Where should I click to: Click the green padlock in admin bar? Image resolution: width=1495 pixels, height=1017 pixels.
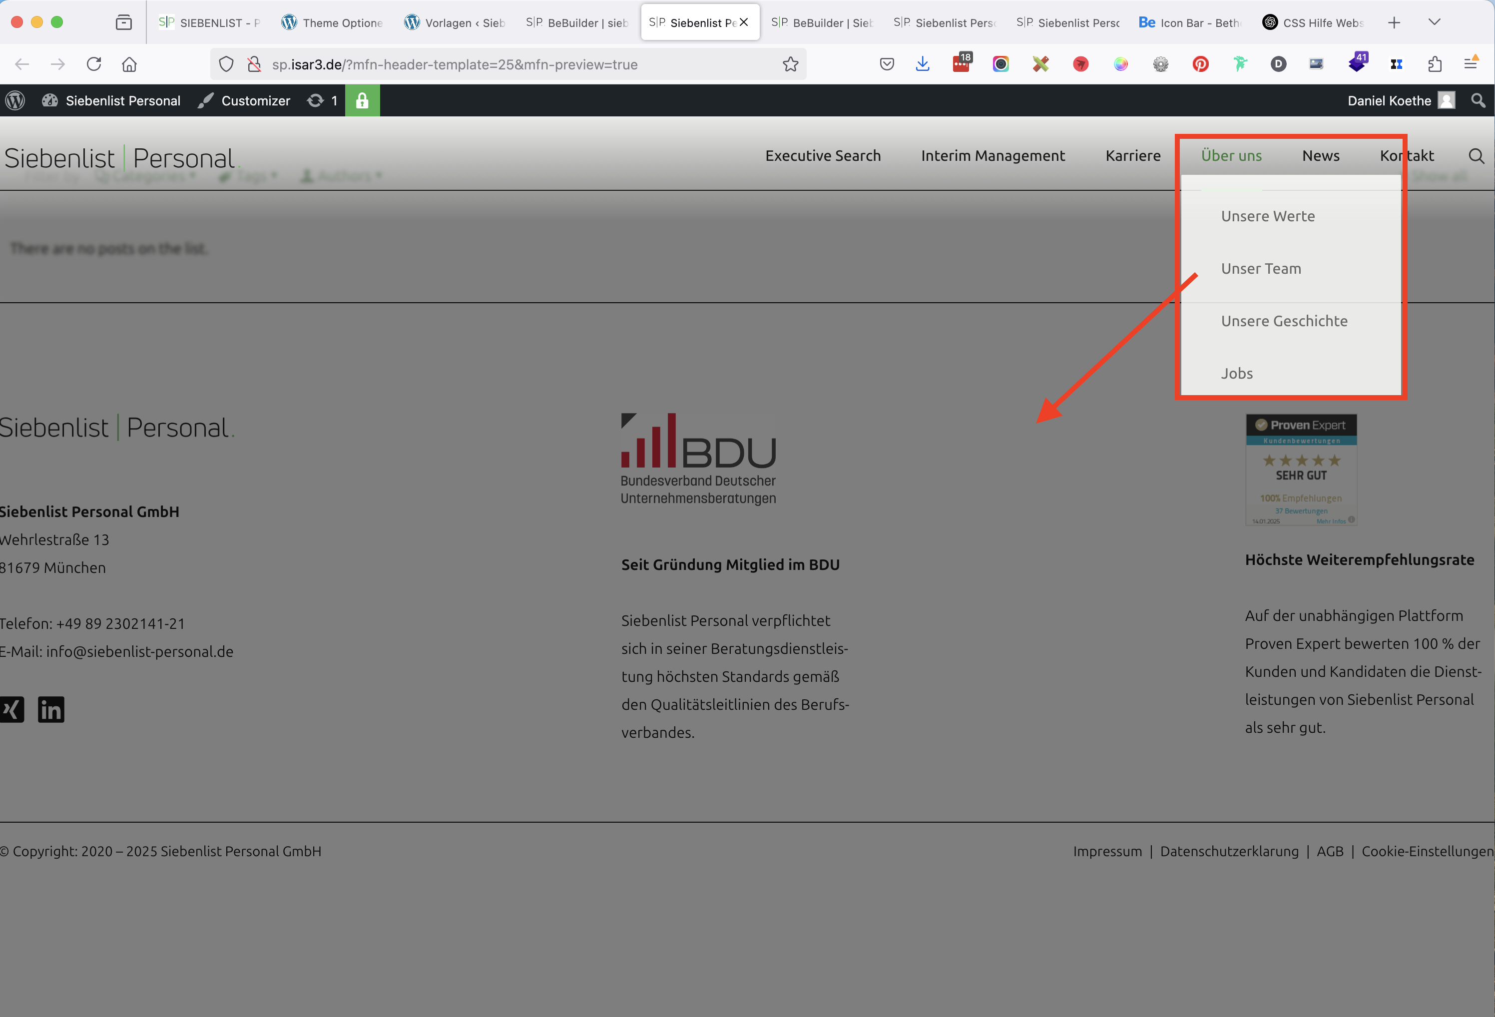[x=362, y=100]
